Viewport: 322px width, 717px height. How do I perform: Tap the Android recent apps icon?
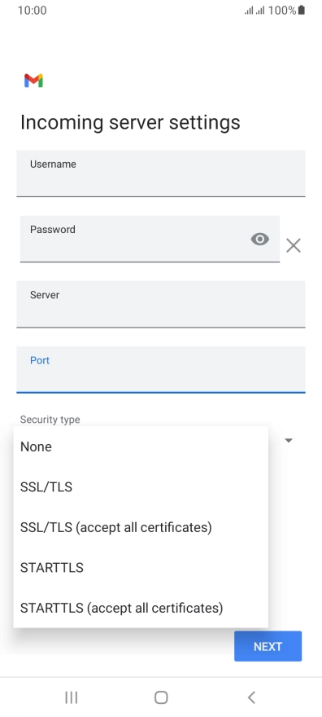tap(72, 697)
